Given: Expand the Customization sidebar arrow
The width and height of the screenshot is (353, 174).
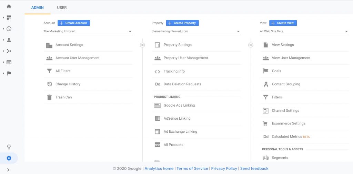Looking at the screenshot, I should coord(3,18).
